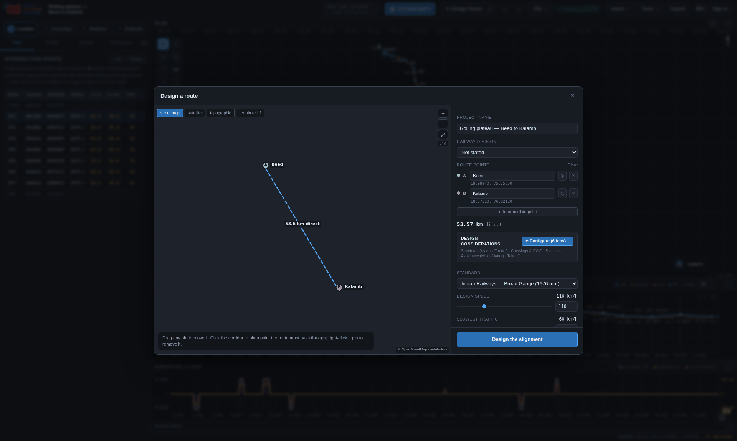Viewport: 737px width, 441px height.
Task: Switch map to satellite view
Action: point(195,113)
